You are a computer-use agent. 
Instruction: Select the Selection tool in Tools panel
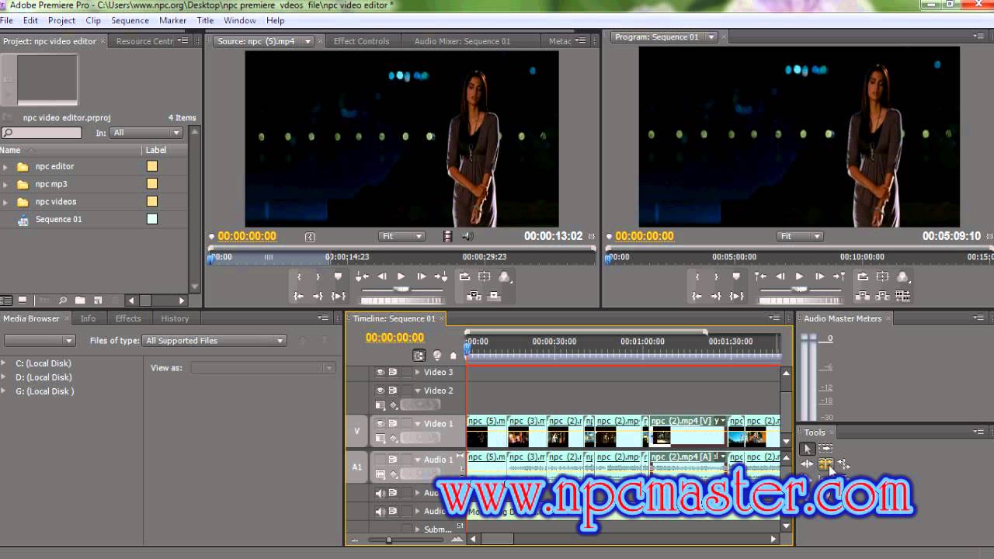click(808, 449)
